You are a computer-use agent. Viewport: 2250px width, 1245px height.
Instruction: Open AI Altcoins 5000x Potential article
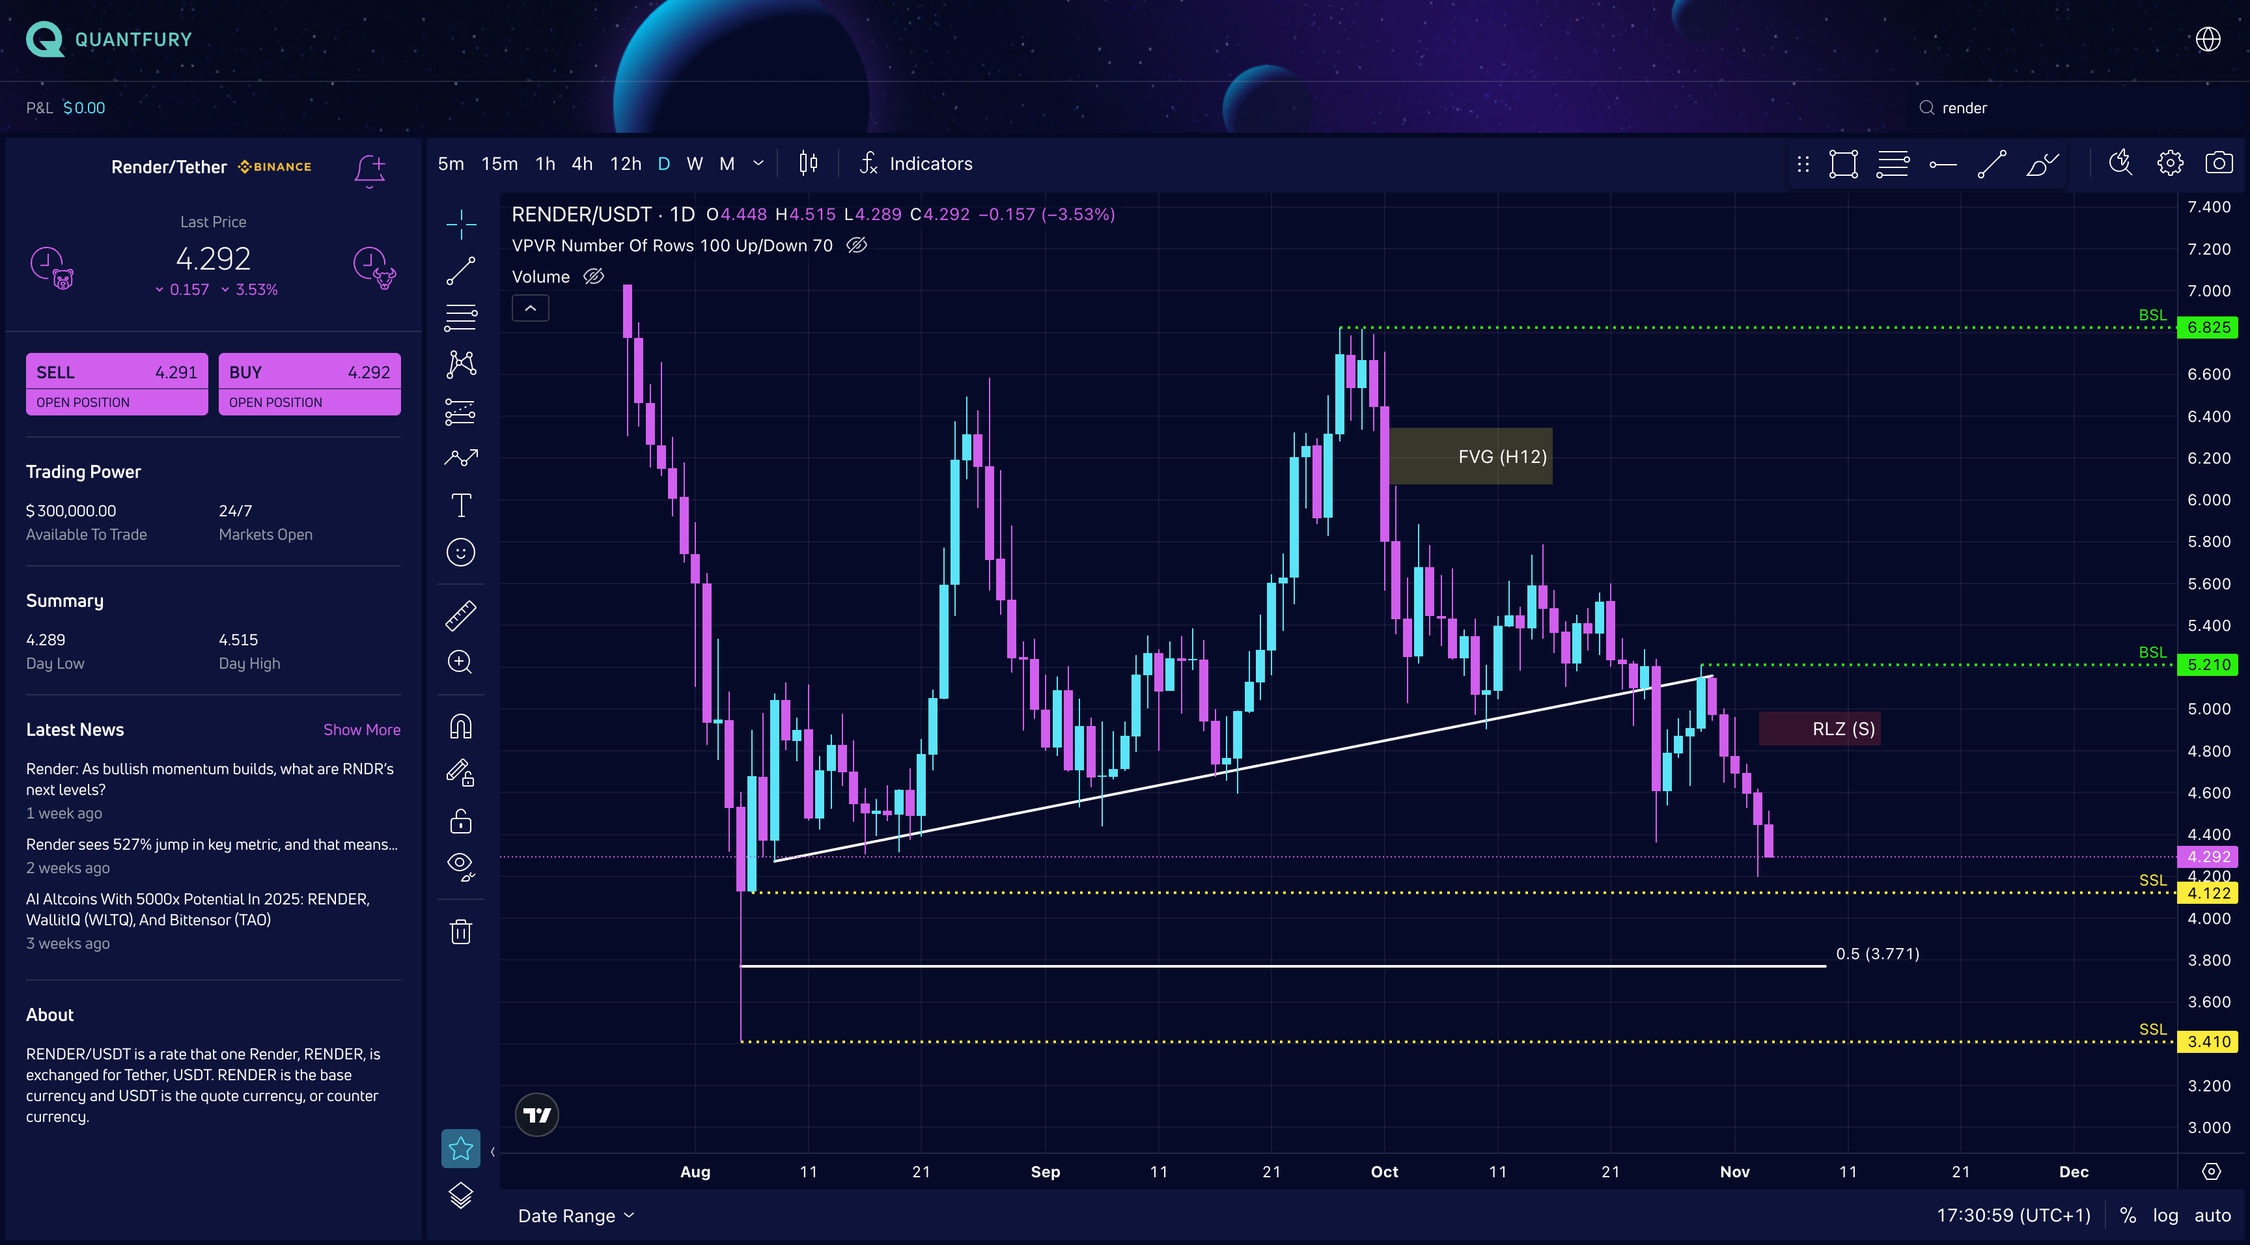point(197,910)
